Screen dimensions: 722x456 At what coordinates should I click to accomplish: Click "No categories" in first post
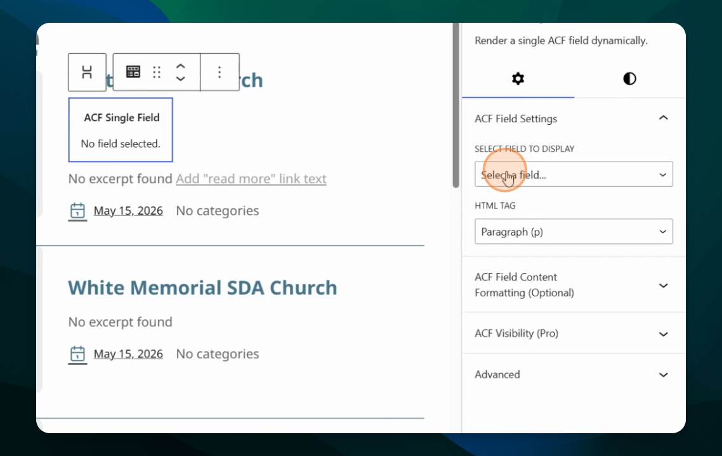click(x=218, y=210)
